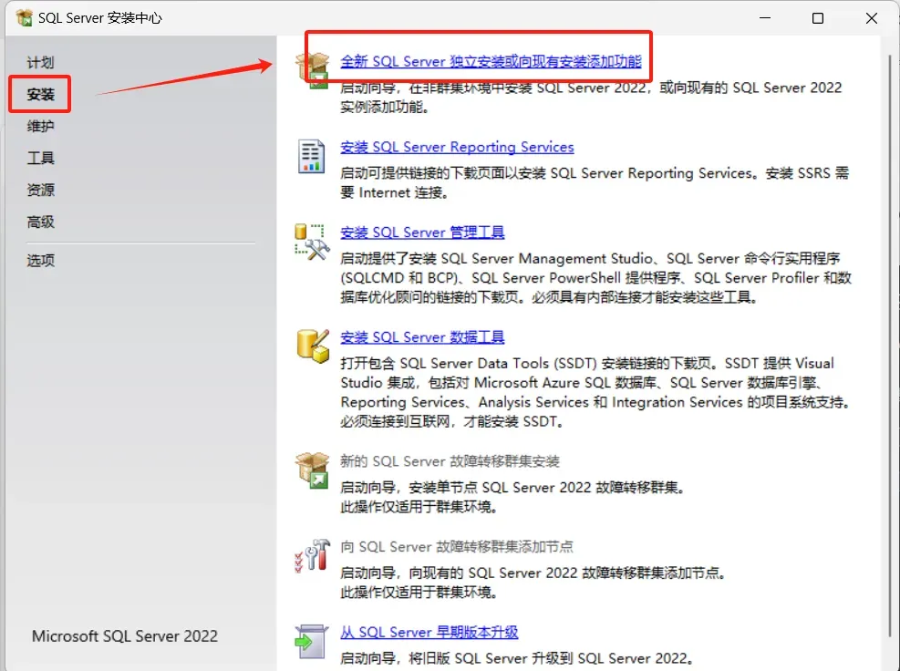Click description 启动可提供链接的下载页面以安装 SQL Server Reporting Services

(595, 182)
